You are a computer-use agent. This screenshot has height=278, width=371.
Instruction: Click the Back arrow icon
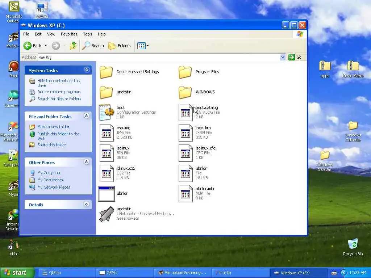coord(28,46)
